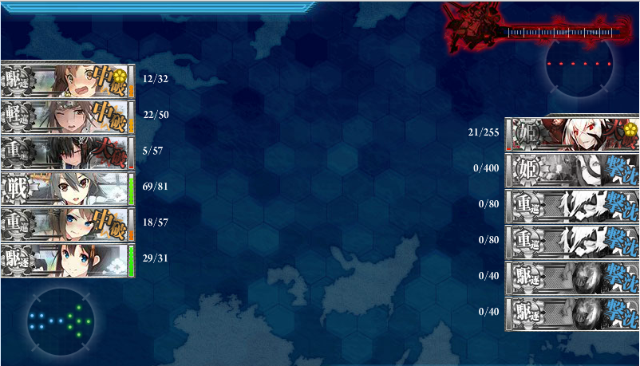Screen dimensions: 640x366
Task: Select the heavy cruiser portrait with 18/57 HP
Action: (x=68, y=224)
